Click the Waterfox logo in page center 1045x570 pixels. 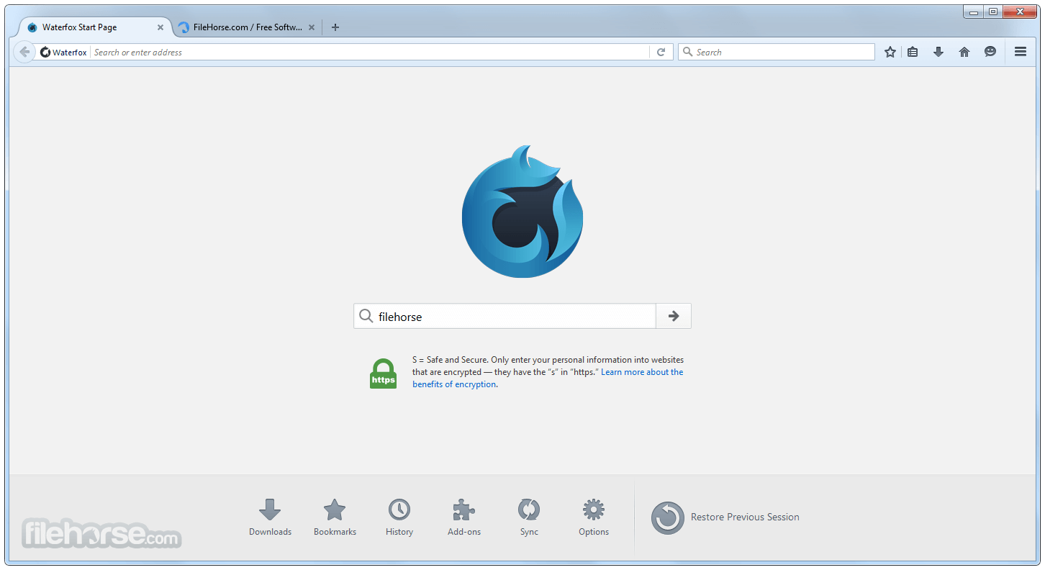click(x=522, y=212)
